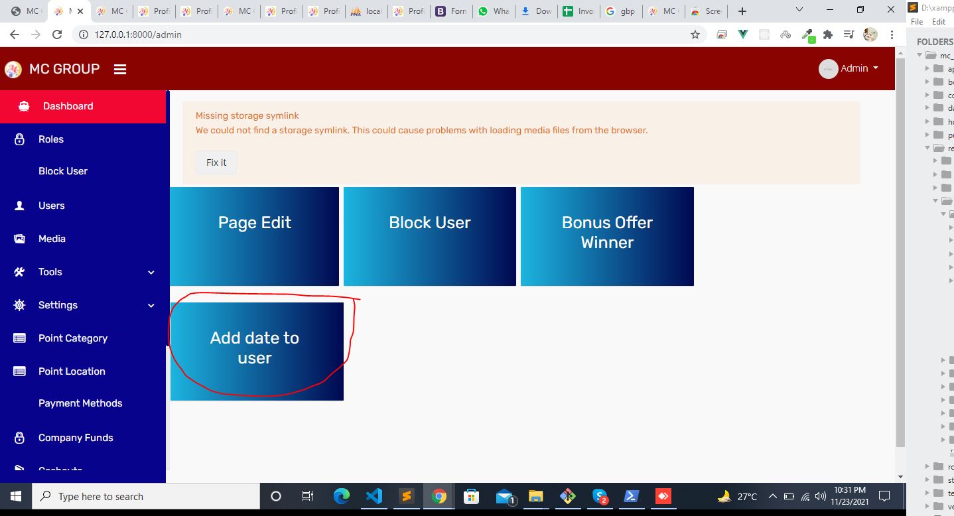Click the Media images icon

coord(19,239)
